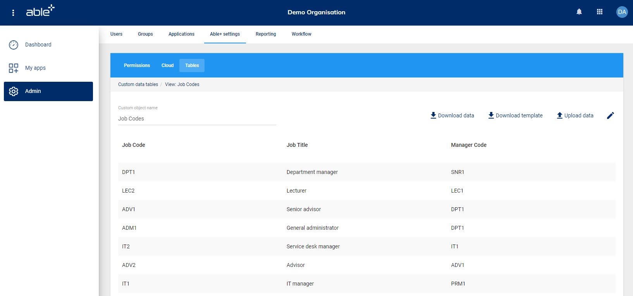The width and height of the screenshot is (633, 296).
Task: Select the Cloud sub-tab
Action: (167, 65)
